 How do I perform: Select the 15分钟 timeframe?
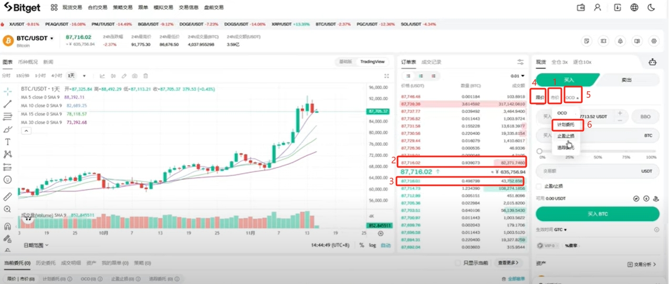[22, 76]
